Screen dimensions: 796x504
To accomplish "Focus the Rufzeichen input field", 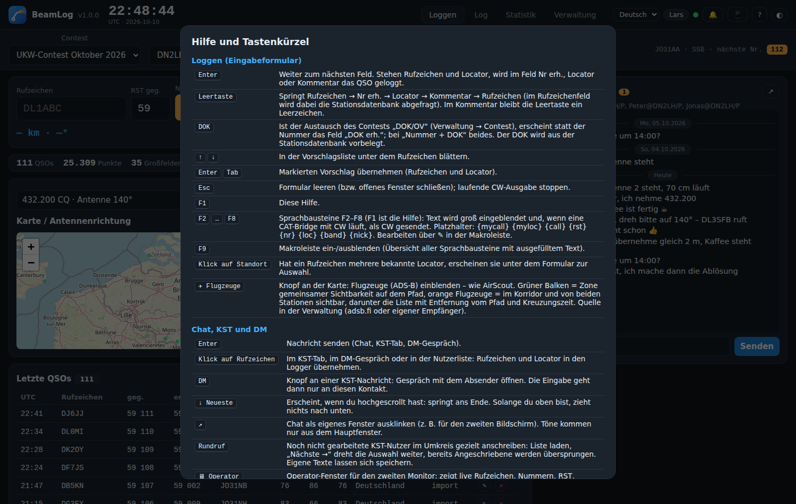I will (x=72, y=108).
